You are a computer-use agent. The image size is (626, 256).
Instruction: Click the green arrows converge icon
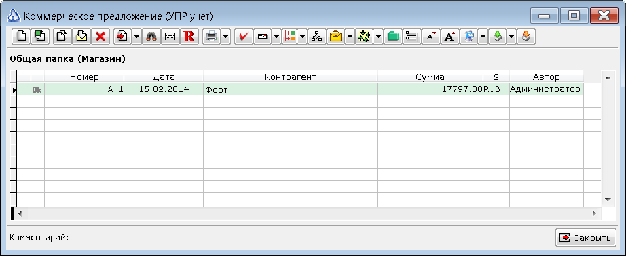[x=365, y=37]
